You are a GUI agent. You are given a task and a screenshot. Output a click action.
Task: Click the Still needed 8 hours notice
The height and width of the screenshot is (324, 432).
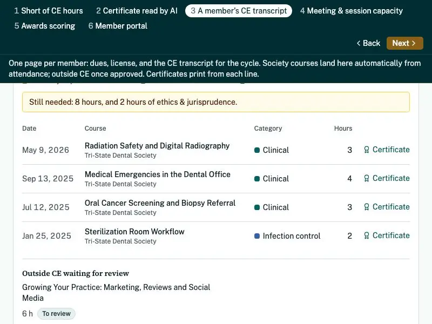pyautogui.click(x=216, y=102)
